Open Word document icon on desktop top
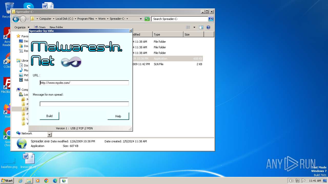Image resolution: width=328 pixels, height=184 pixels. (48, 6)
